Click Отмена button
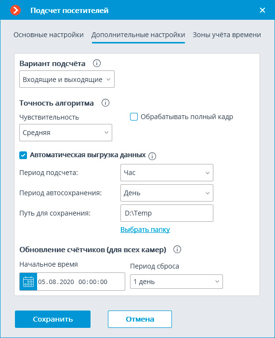 click(140, 319)
